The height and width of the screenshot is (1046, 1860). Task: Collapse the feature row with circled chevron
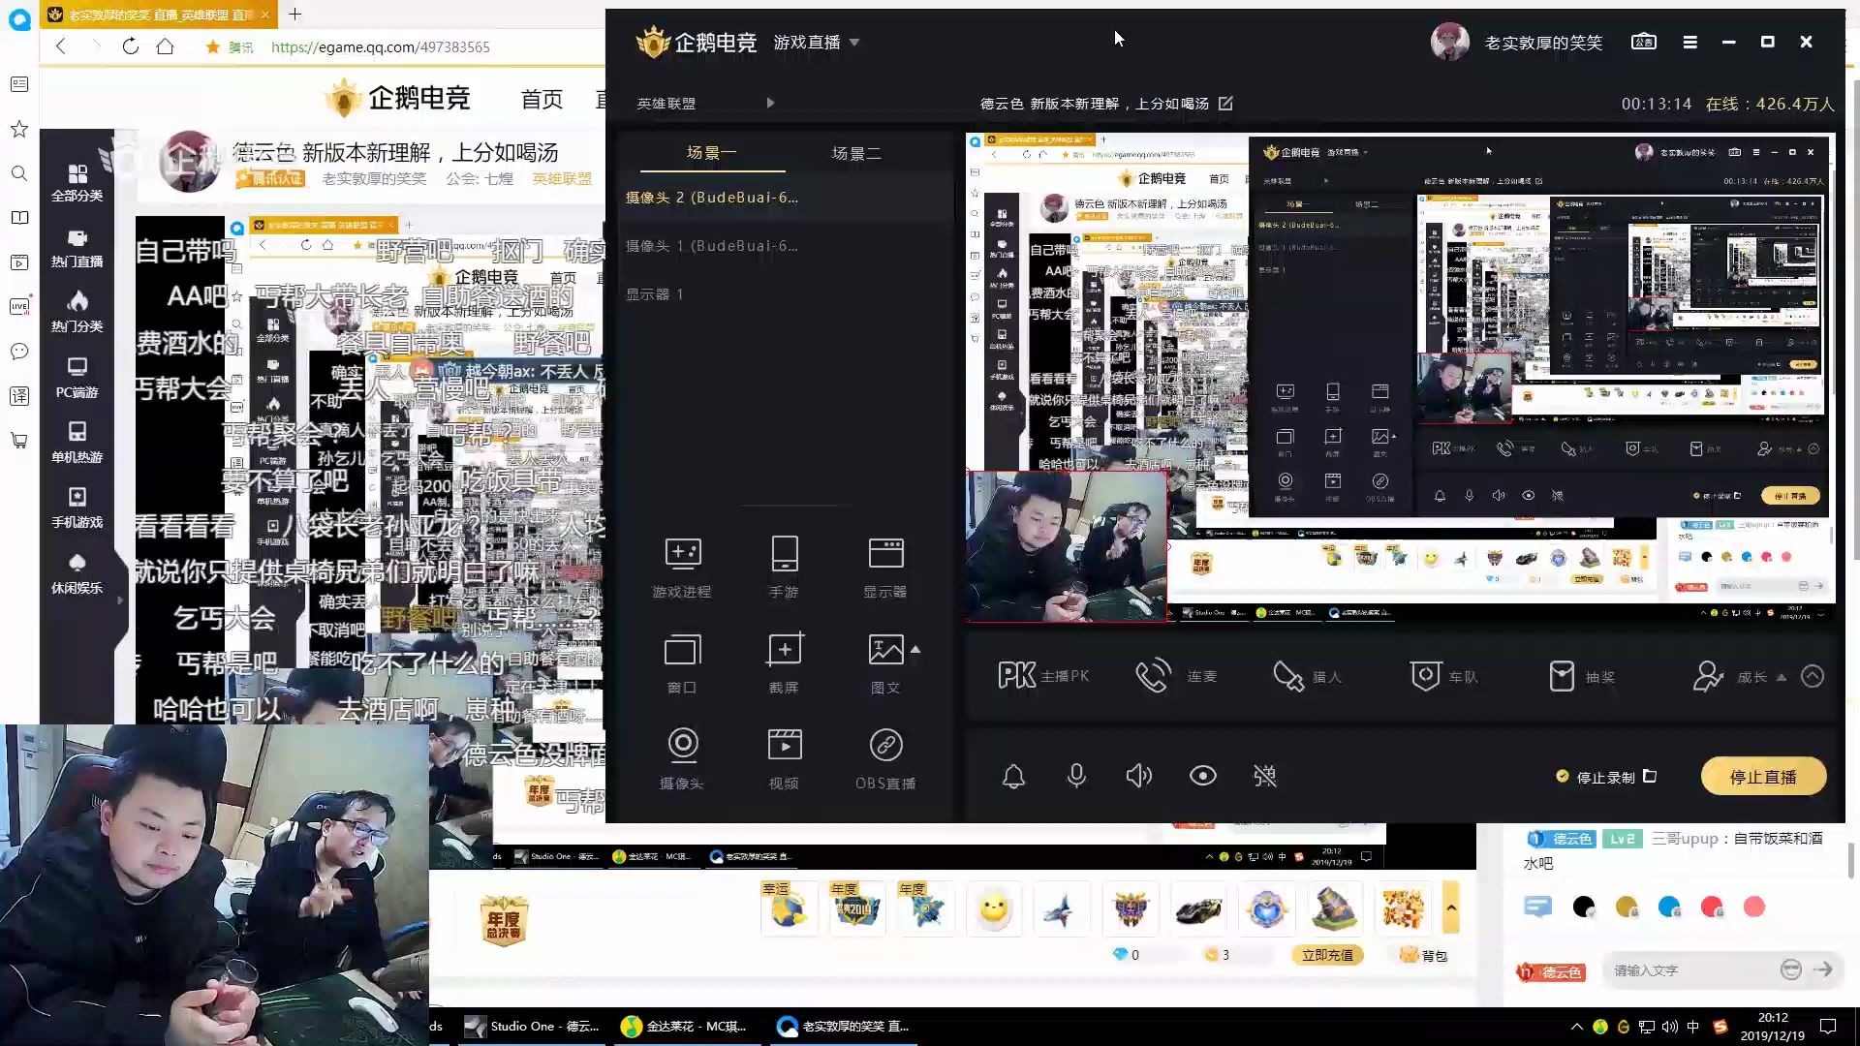click(1812, 676)
